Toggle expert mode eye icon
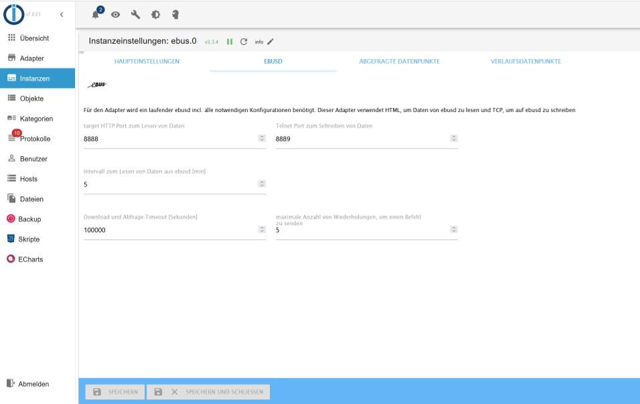This screenshot has width=640, height=404. [116, 15]
